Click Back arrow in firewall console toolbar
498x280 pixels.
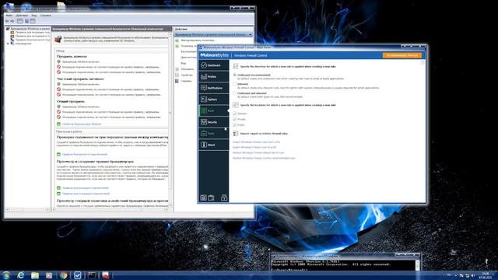tap(7, 21)
